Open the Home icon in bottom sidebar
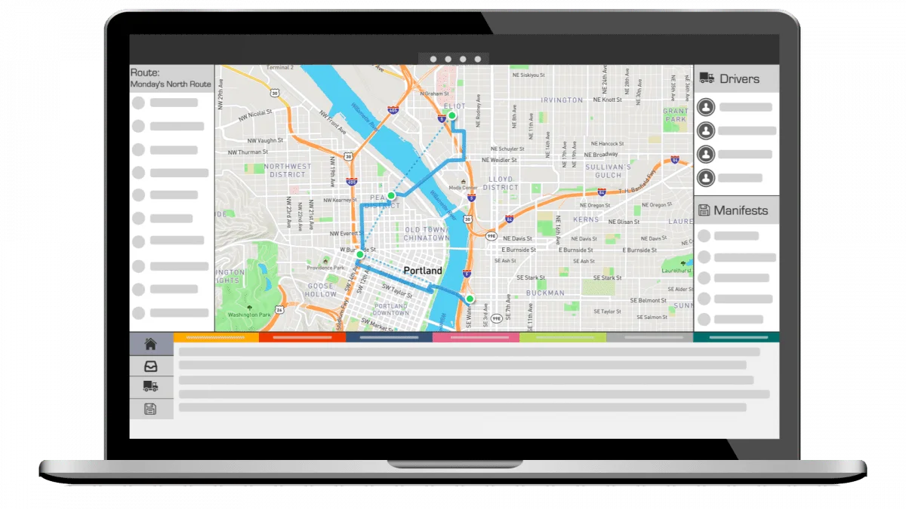The height and width of the screenshot is (509, 906). (150, 344)
